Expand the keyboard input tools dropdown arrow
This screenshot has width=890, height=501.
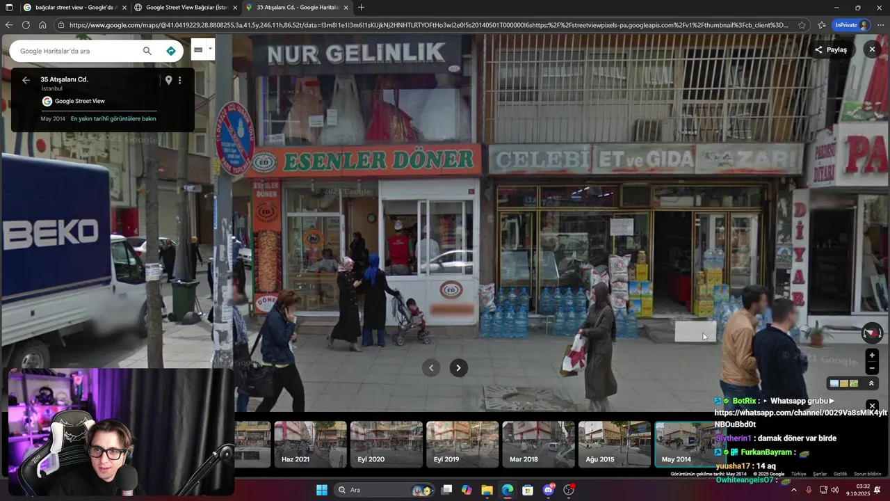tap(210, 49)
